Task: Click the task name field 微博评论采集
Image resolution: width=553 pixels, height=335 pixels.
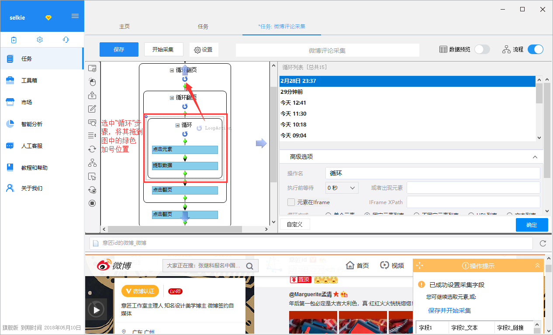Action: [x=327, y=50]
